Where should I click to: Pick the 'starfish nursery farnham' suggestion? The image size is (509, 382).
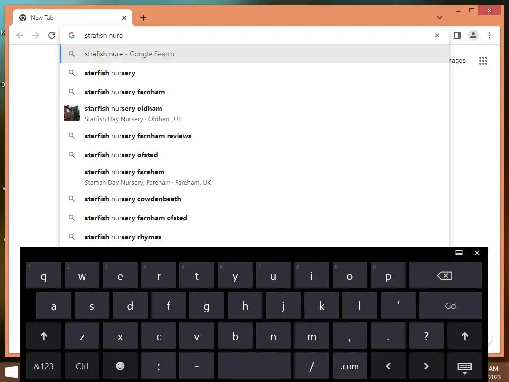255,92
